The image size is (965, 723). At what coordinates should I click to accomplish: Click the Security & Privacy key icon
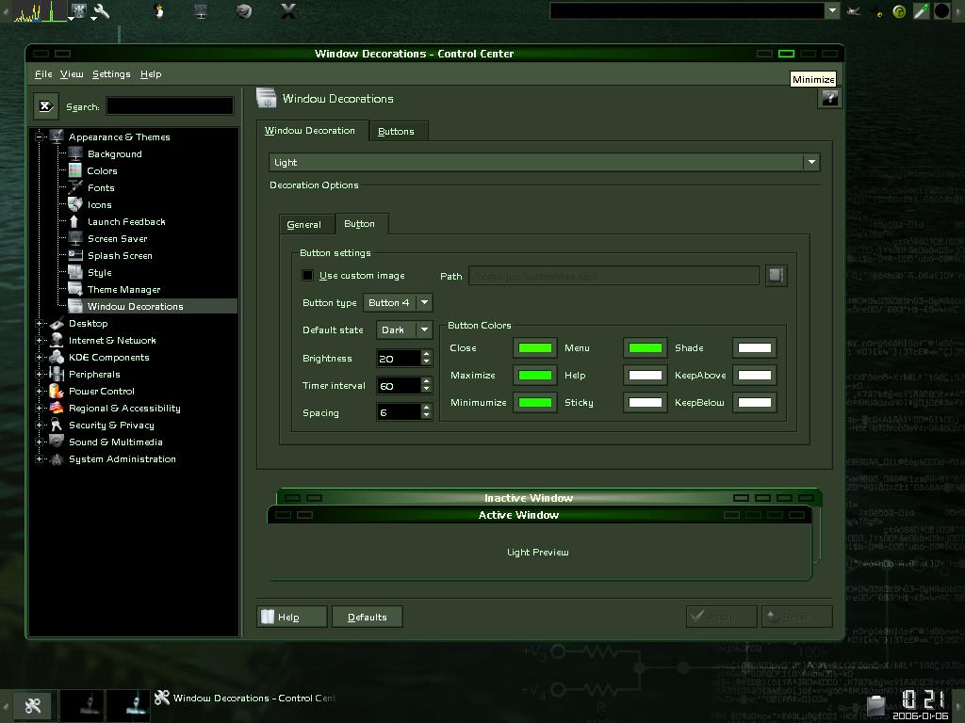tap(57, 425)
